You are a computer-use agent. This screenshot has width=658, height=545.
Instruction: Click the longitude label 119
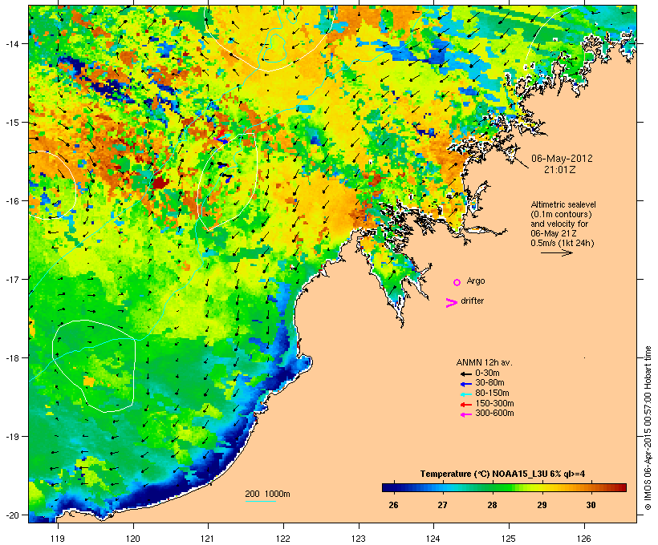click(58, 539)
